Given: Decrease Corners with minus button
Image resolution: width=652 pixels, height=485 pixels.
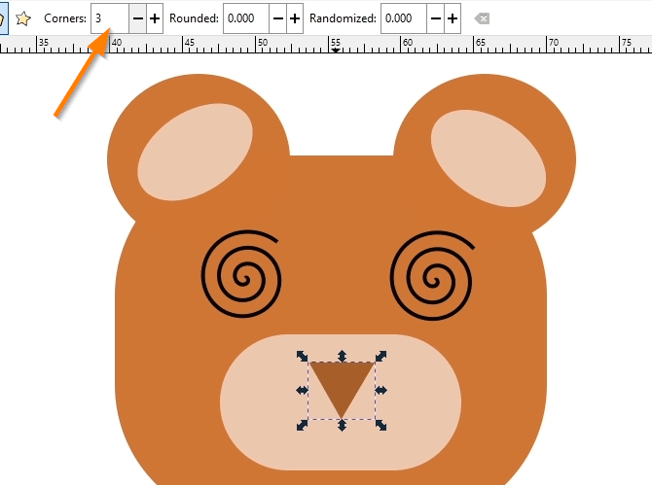Looking at the screenshot, I should (x=137, y=18).
